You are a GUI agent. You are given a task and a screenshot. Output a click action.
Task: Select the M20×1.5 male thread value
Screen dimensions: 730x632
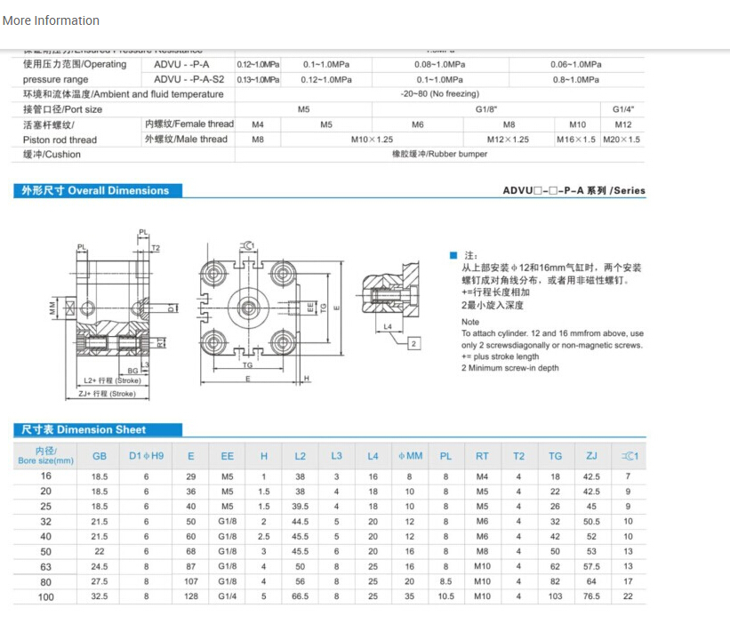(x=622, y=140)
